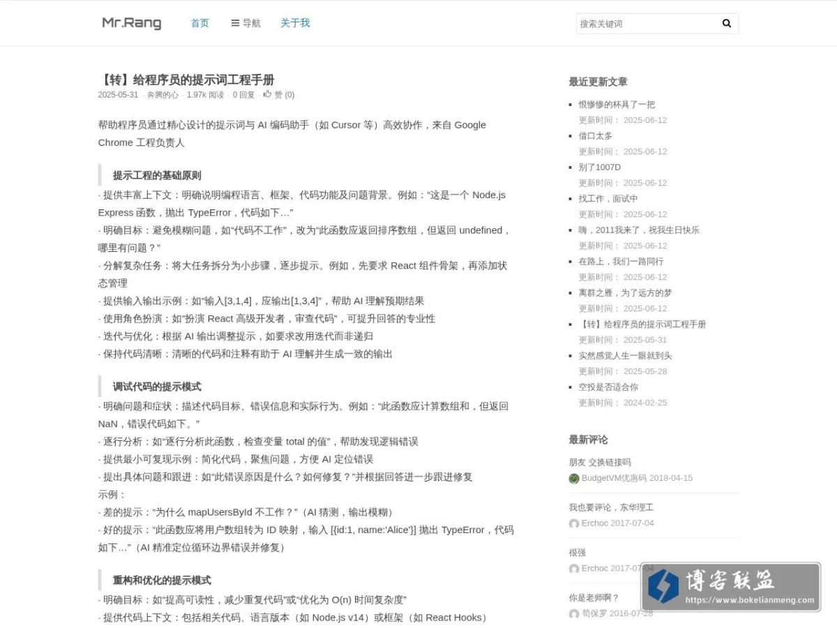Screen dimensions: 837x628
Task: Click the 提示工程的基础原则 section heading
Action: click(x=157, y=175)
